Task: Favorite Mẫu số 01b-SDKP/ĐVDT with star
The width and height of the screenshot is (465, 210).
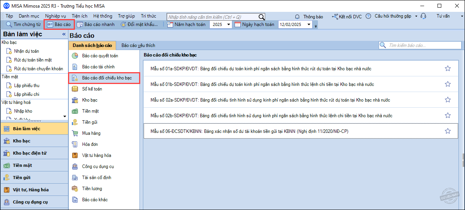Action: coord(448,84)
